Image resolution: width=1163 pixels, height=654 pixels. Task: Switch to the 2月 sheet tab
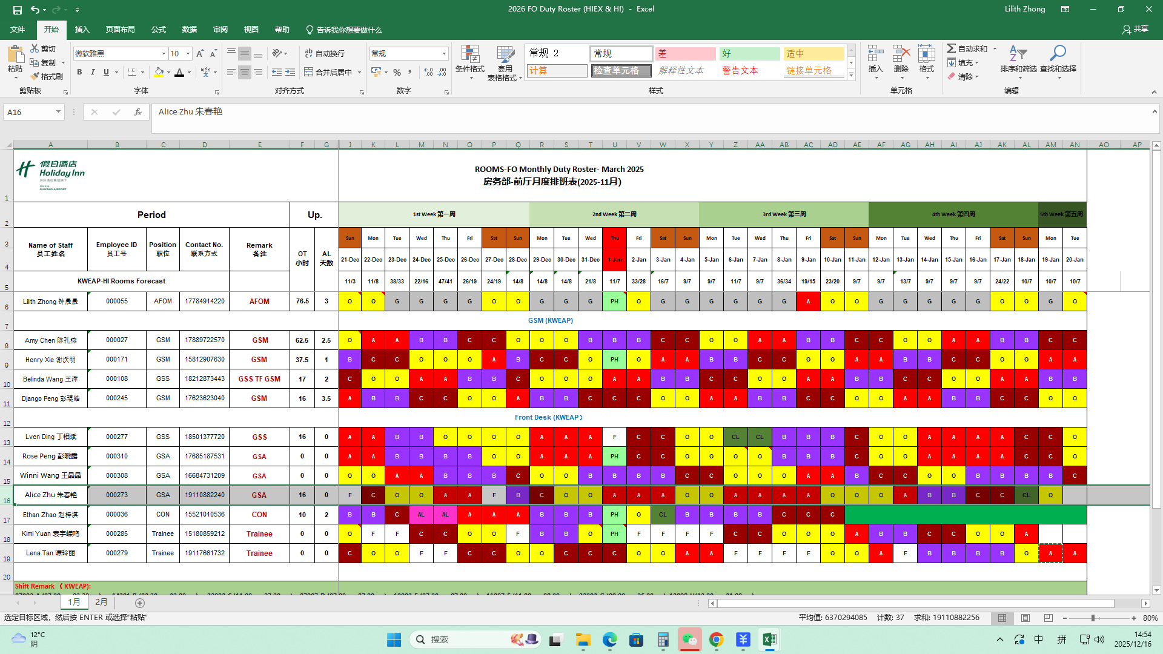101,603
